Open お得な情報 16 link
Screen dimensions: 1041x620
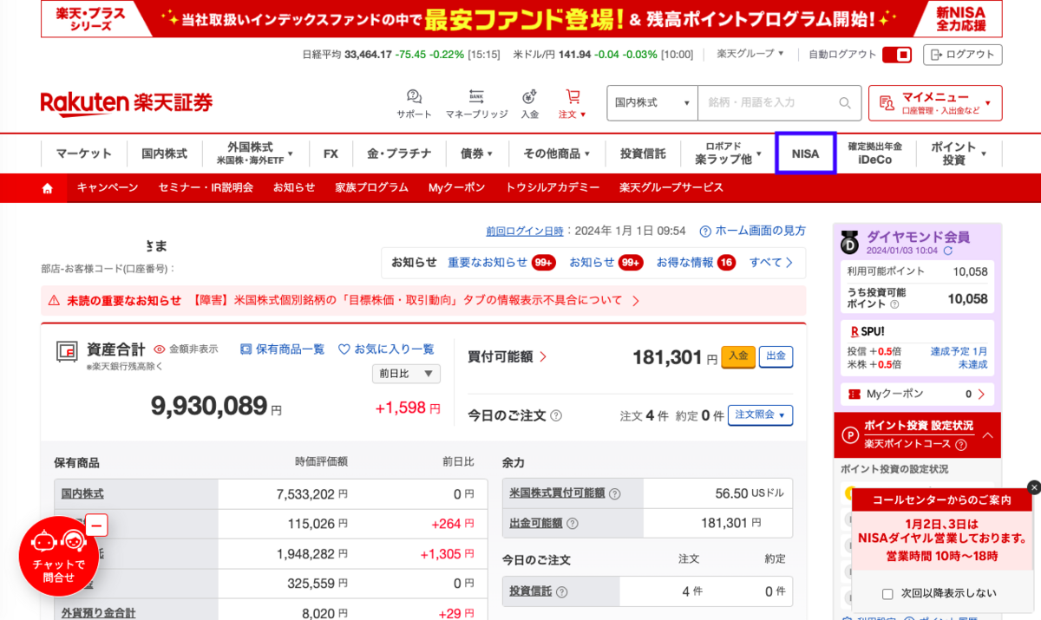696,262
